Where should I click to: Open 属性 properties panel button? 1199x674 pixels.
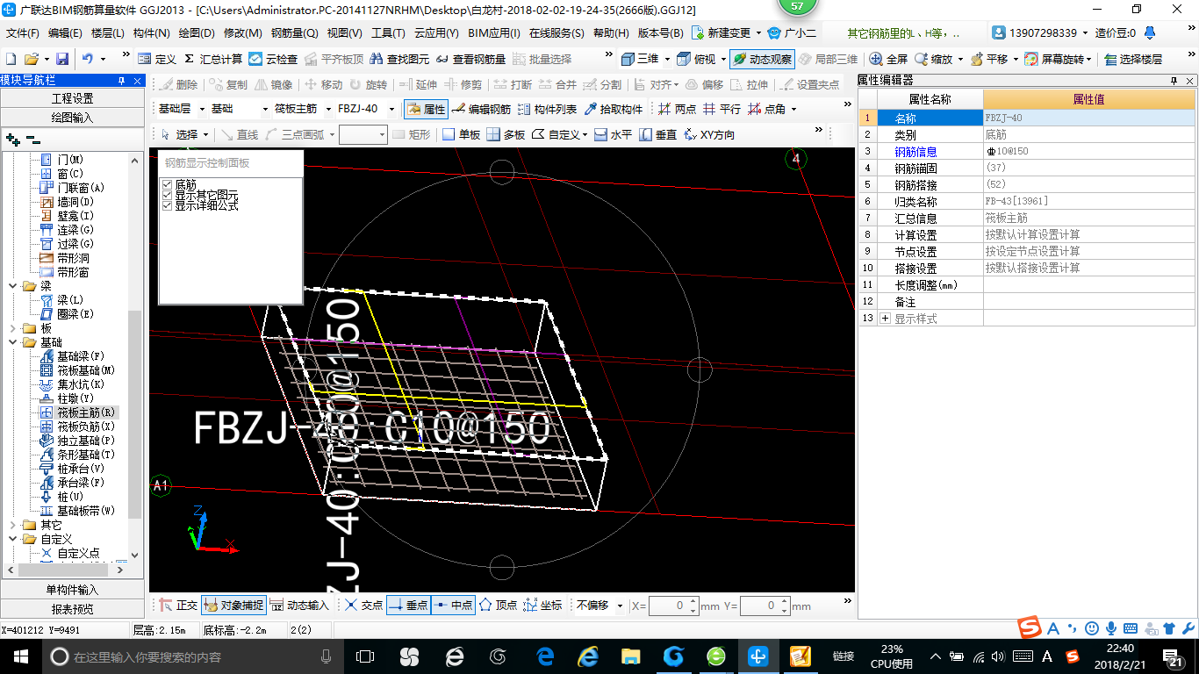click(427, 109)
